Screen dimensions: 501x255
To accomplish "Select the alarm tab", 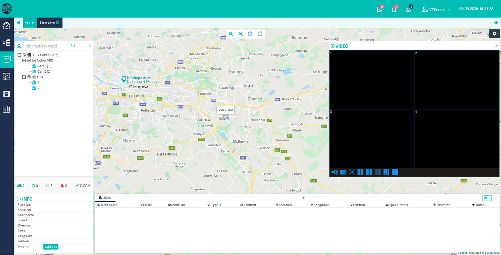I will [105, 197].
